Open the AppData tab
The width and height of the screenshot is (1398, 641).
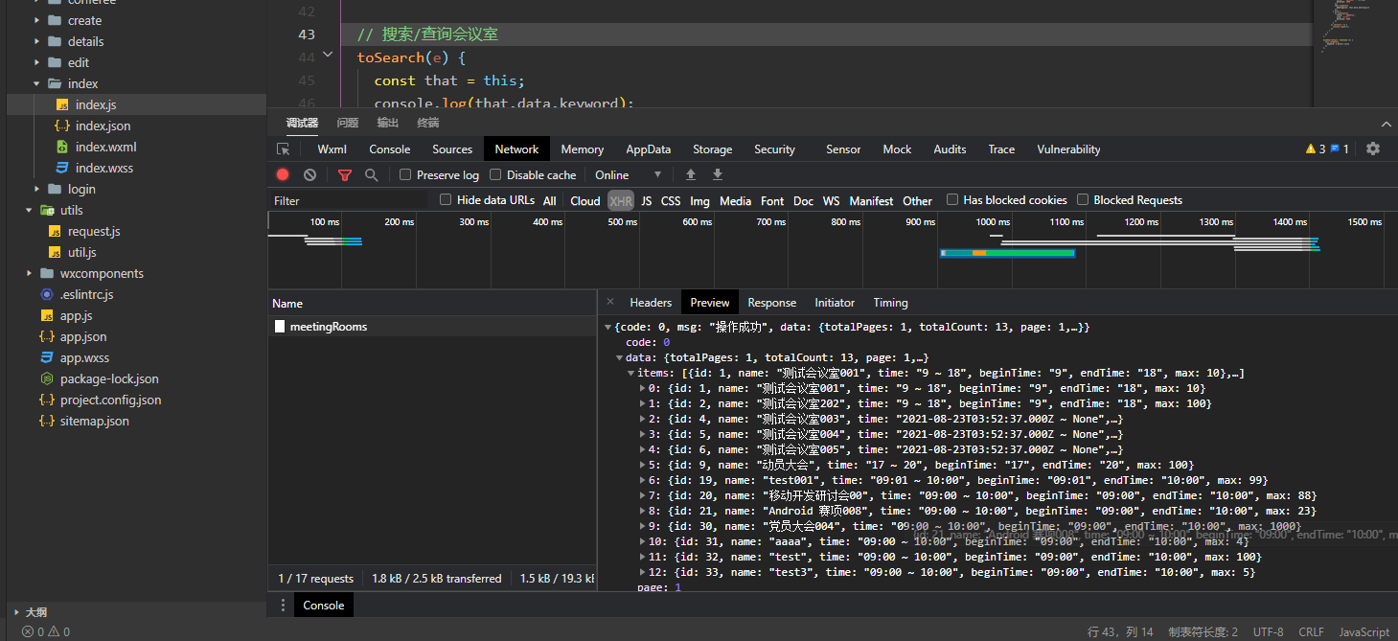coord(649,149)
